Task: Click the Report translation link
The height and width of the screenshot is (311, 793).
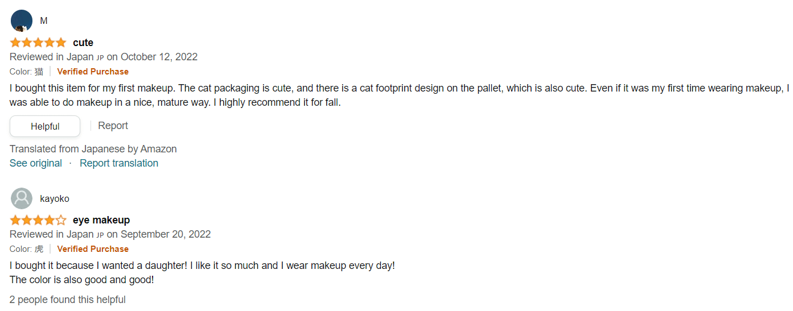Action: (x=119, y=163)
